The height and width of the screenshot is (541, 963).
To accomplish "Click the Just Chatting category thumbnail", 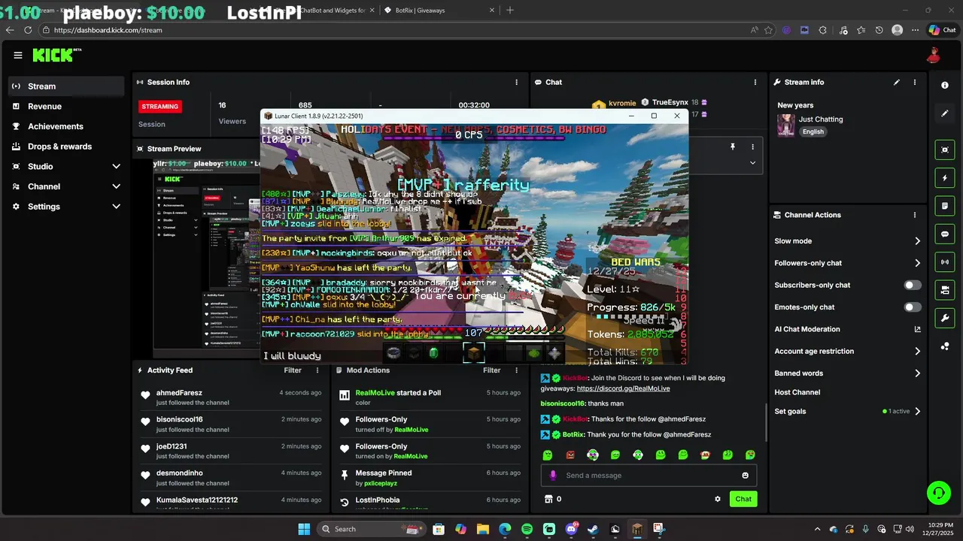I will click(x=786, y=125).
